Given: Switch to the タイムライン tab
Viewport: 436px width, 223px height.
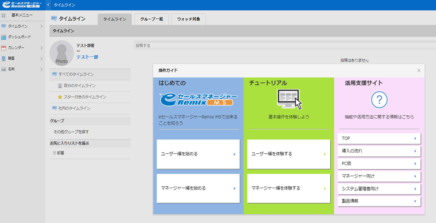Looking at the screenshot, I should coord(114,19).
